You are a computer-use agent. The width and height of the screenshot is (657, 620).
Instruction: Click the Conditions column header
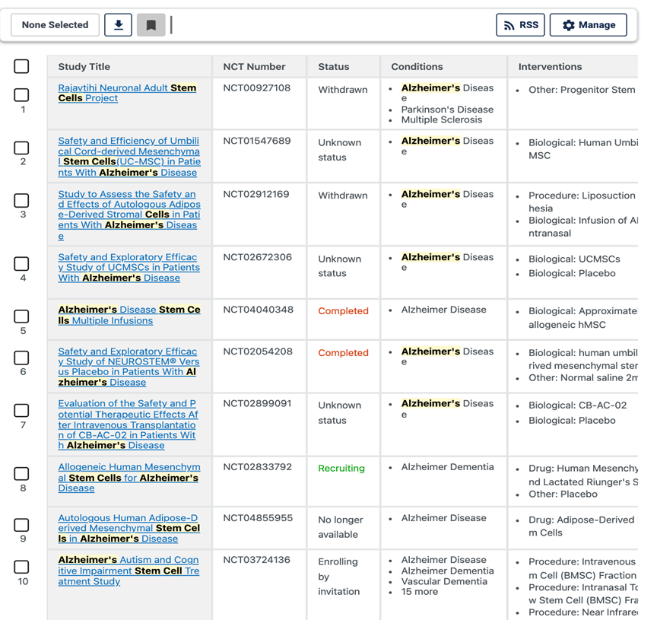pyautogui.click(x=417, y=67)
